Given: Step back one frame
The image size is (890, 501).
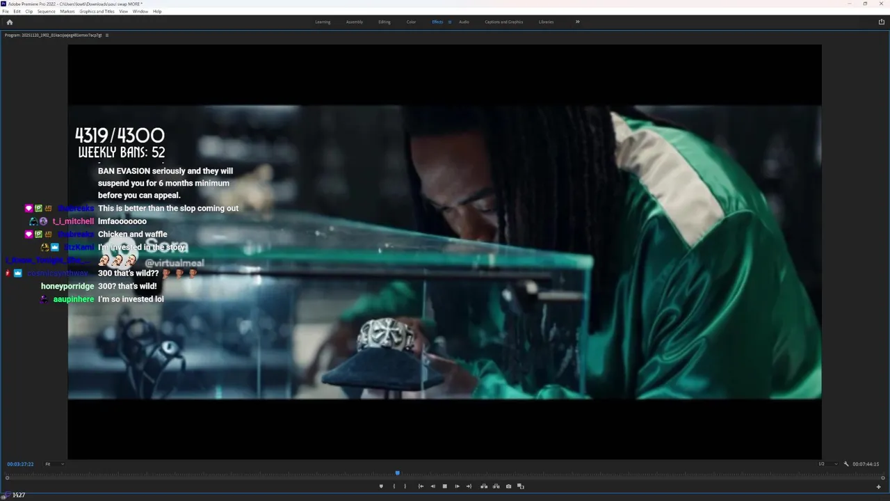Looking at the screenshot, I should tap(432, 486).
